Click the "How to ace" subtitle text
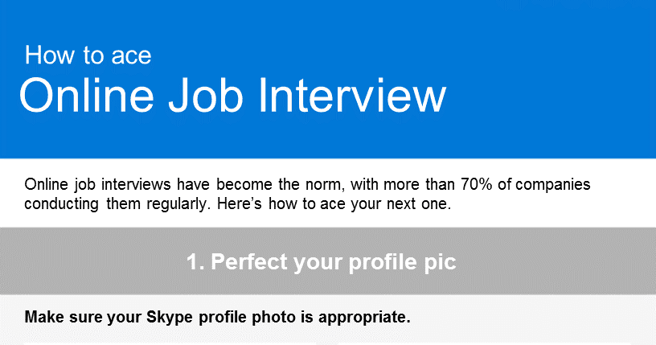Viewport: 656px width, 345px height. (88, 55)
